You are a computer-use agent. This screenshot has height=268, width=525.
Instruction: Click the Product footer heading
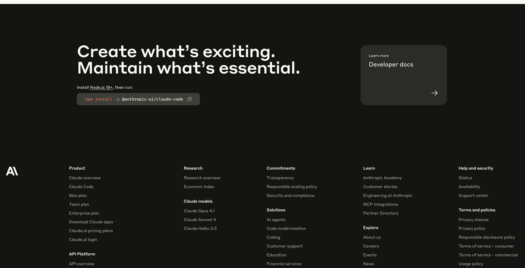77,168
